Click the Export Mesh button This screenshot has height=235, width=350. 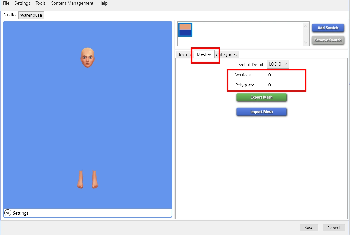tap(261, 97)
